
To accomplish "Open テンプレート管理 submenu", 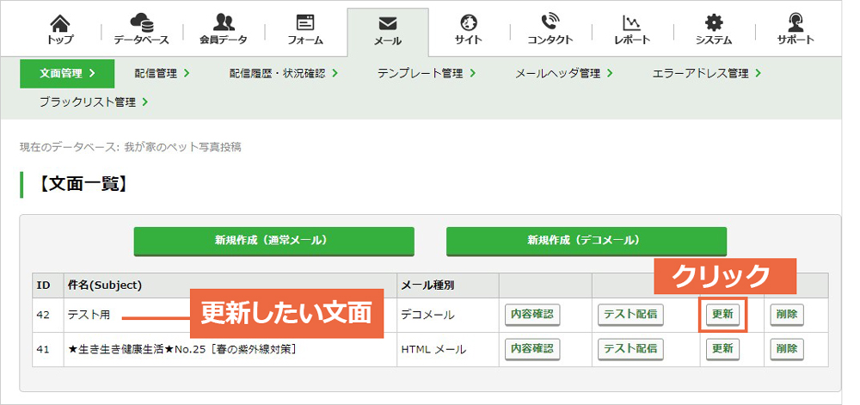I will 427,73.
